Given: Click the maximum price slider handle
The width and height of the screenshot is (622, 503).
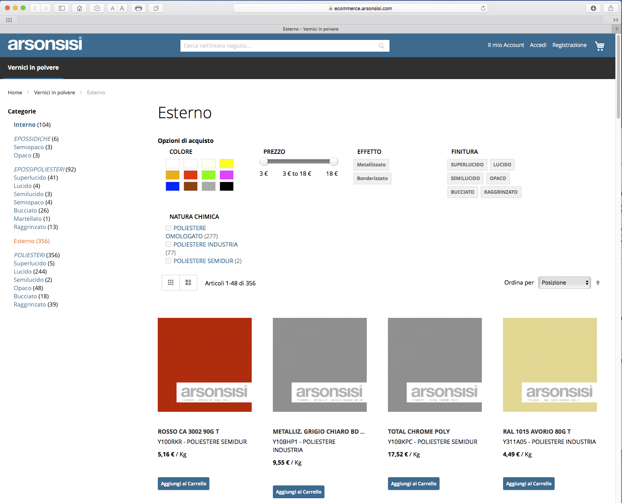Looking at the screenshot, I should (334, 161).
